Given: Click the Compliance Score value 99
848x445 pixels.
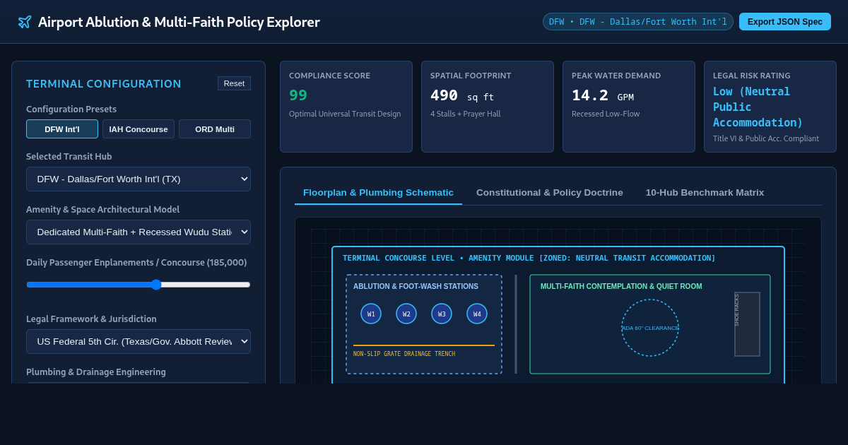Looking at the screenshot, I should (x=298, y=95).
